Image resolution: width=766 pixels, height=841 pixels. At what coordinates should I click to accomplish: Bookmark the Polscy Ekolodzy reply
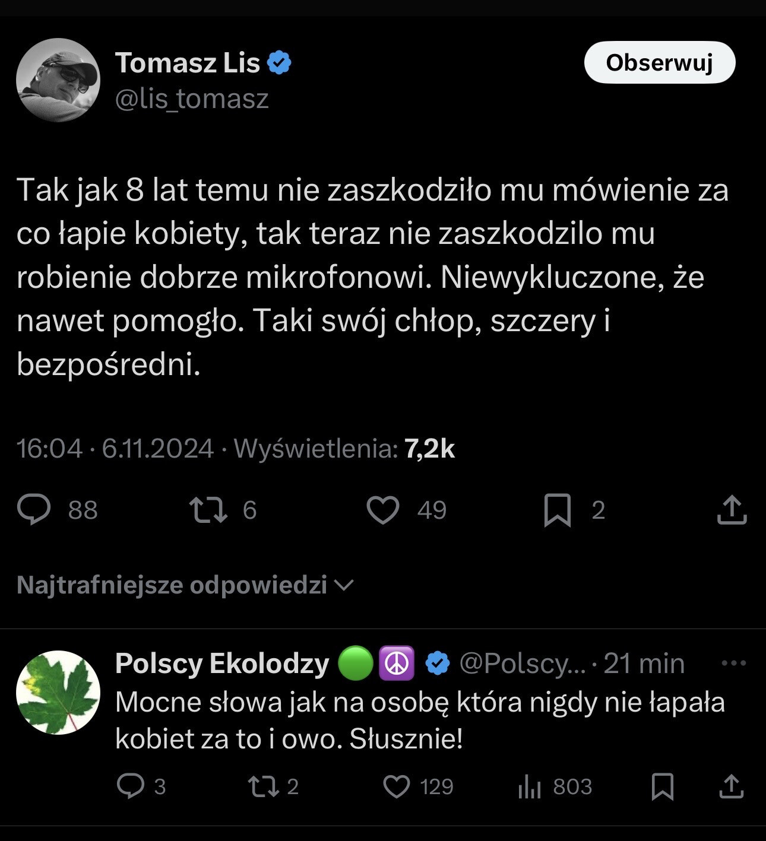662,786
